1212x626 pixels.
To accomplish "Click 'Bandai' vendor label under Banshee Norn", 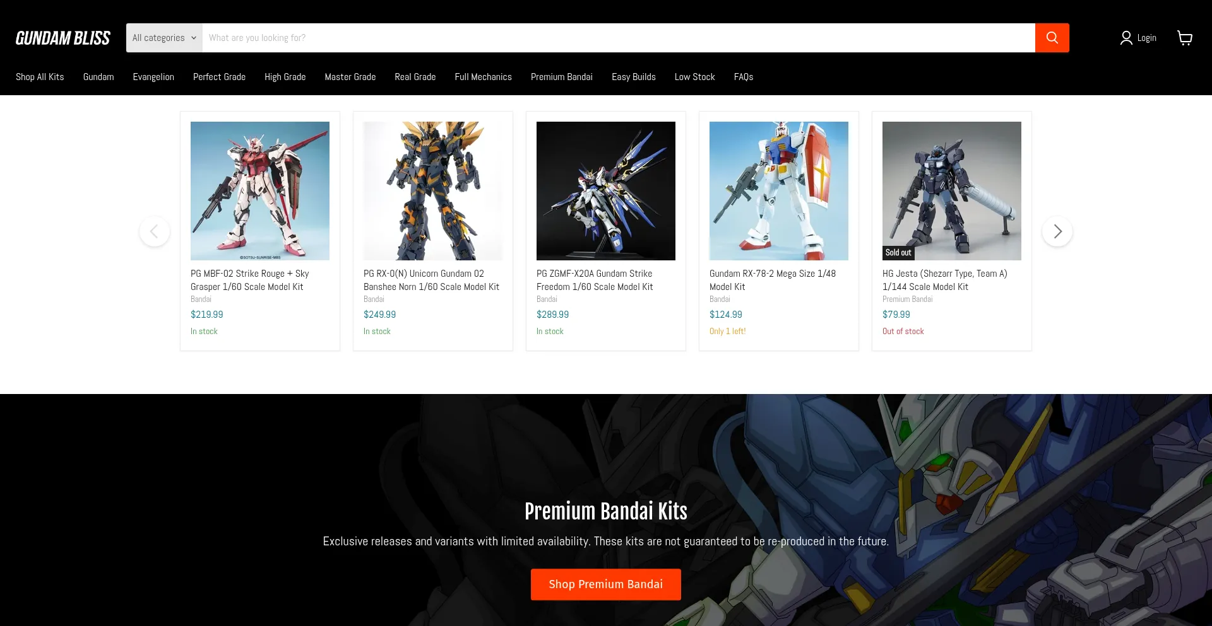I will (374, 299).
